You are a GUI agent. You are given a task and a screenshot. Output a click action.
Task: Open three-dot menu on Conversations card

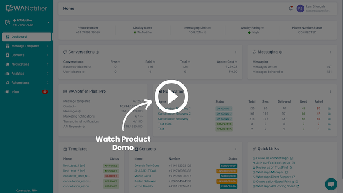[235, 52]
